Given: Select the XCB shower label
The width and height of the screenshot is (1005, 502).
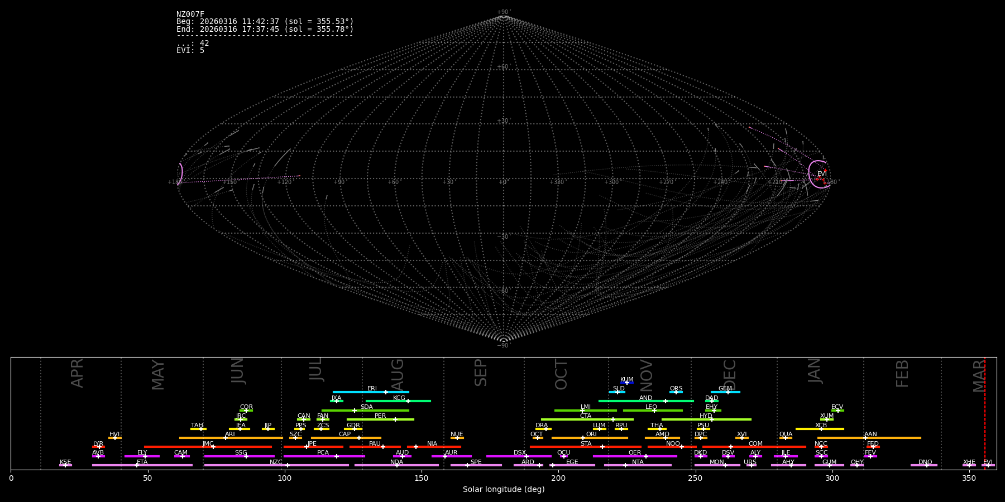Looking at the screenshot, I should pos(821,426).
